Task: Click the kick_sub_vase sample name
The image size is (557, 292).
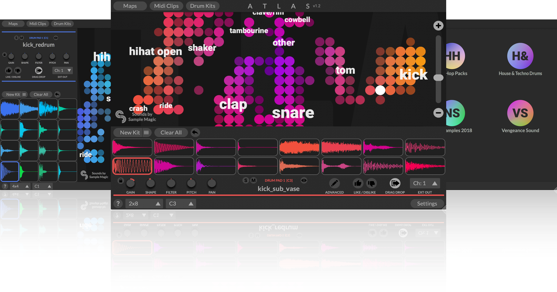Action: pos(278,189)
